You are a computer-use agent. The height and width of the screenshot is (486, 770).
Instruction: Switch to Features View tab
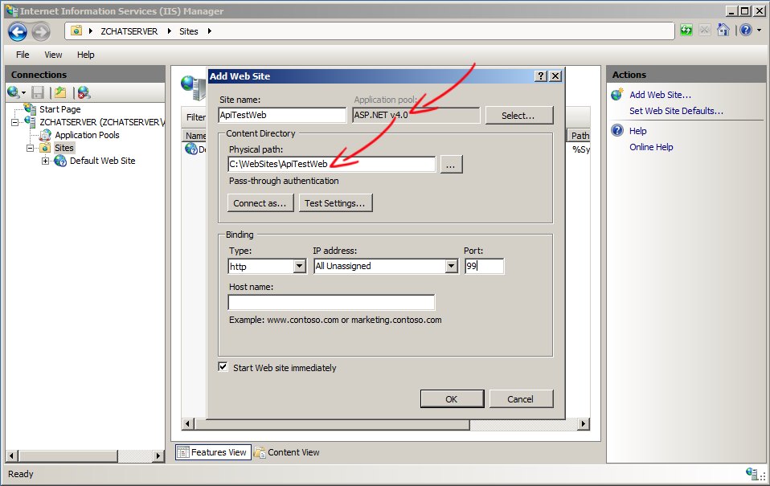click(x=213, y=452)
